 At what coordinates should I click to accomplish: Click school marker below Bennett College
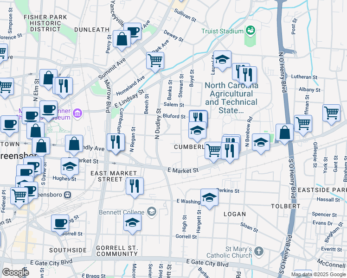coord(132,223)
